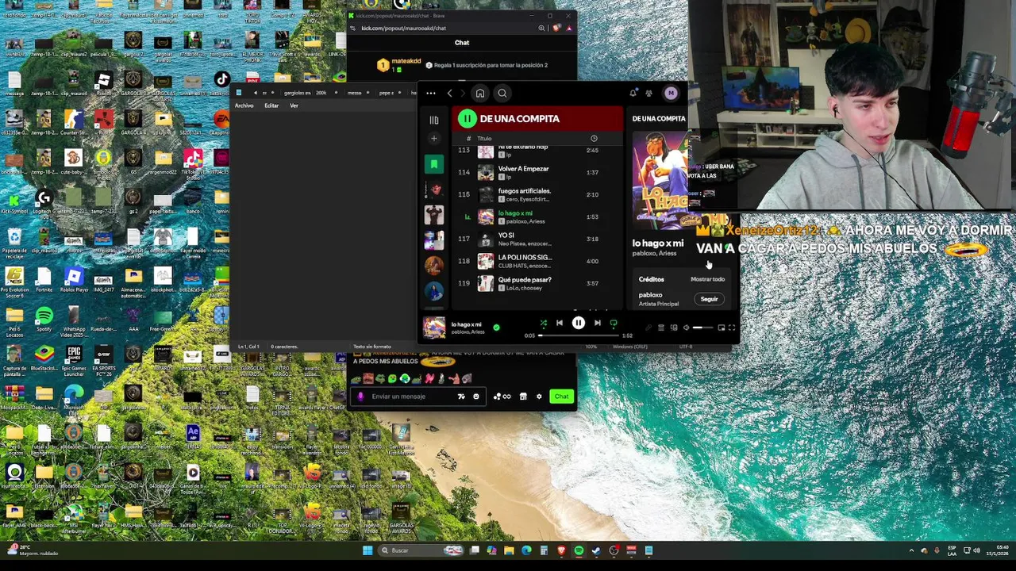Sort by duration clock icon
The height and width of the screenshot is (571, 1016).
(593, 138)
